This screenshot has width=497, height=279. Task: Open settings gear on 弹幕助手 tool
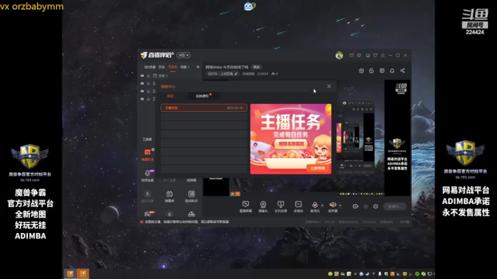point(153,149)
